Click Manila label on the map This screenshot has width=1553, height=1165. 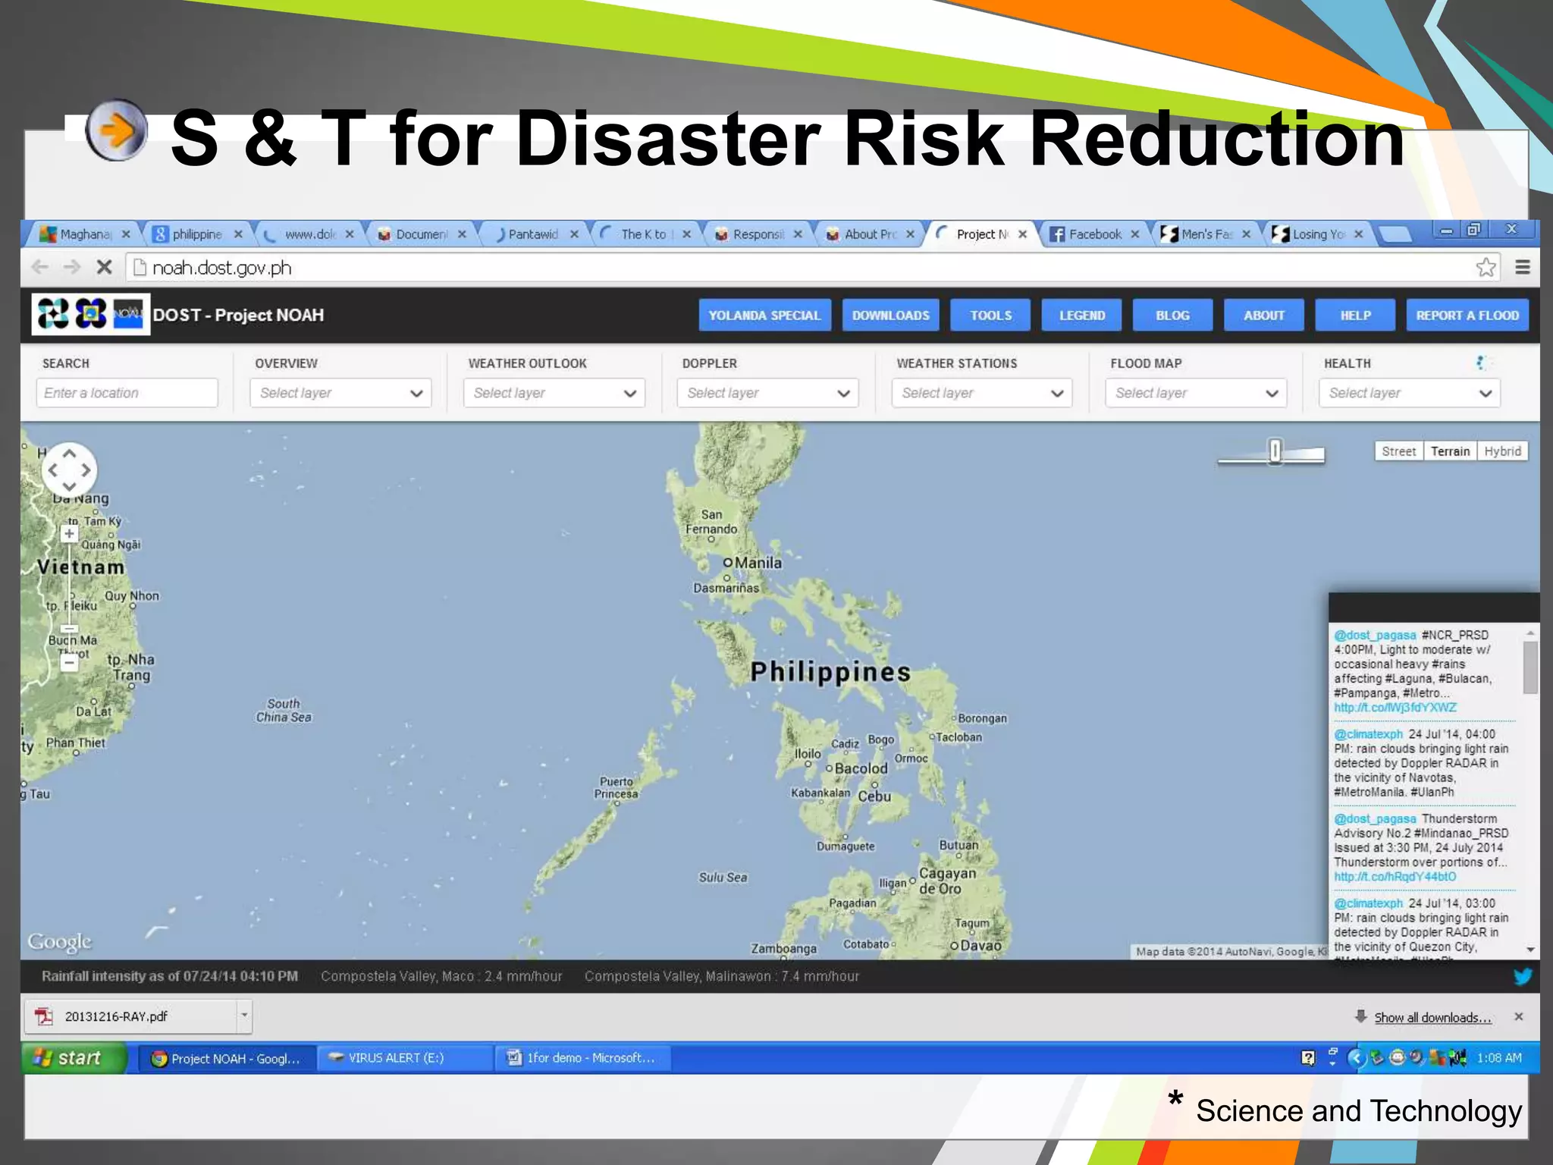(758, 563)
